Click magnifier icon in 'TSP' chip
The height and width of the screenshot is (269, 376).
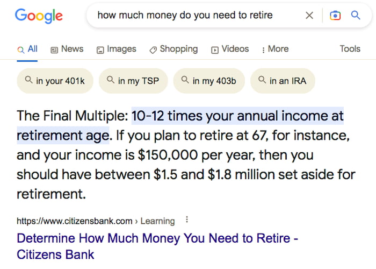(111, 81)
